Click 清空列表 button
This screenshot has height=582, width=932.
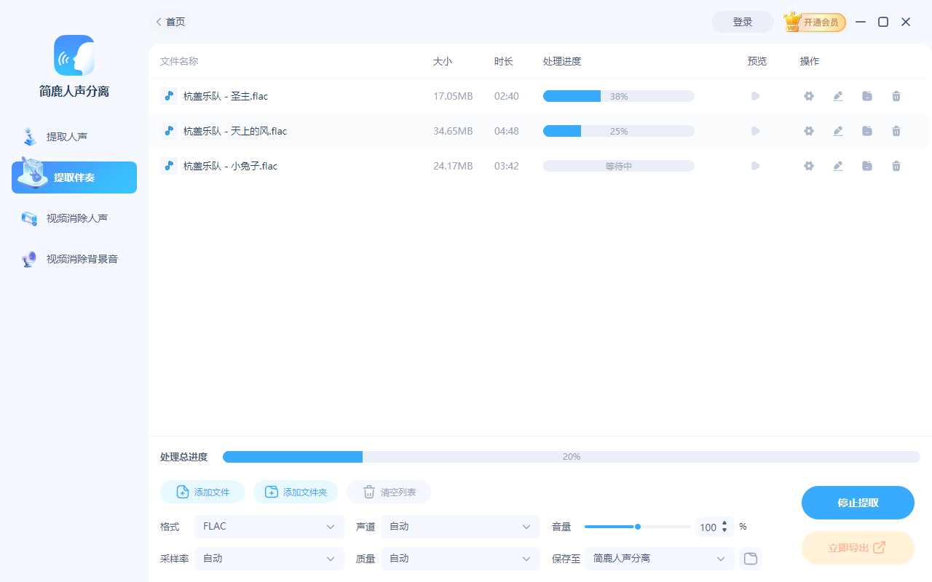pyautogui.click(x=389, y=492)
